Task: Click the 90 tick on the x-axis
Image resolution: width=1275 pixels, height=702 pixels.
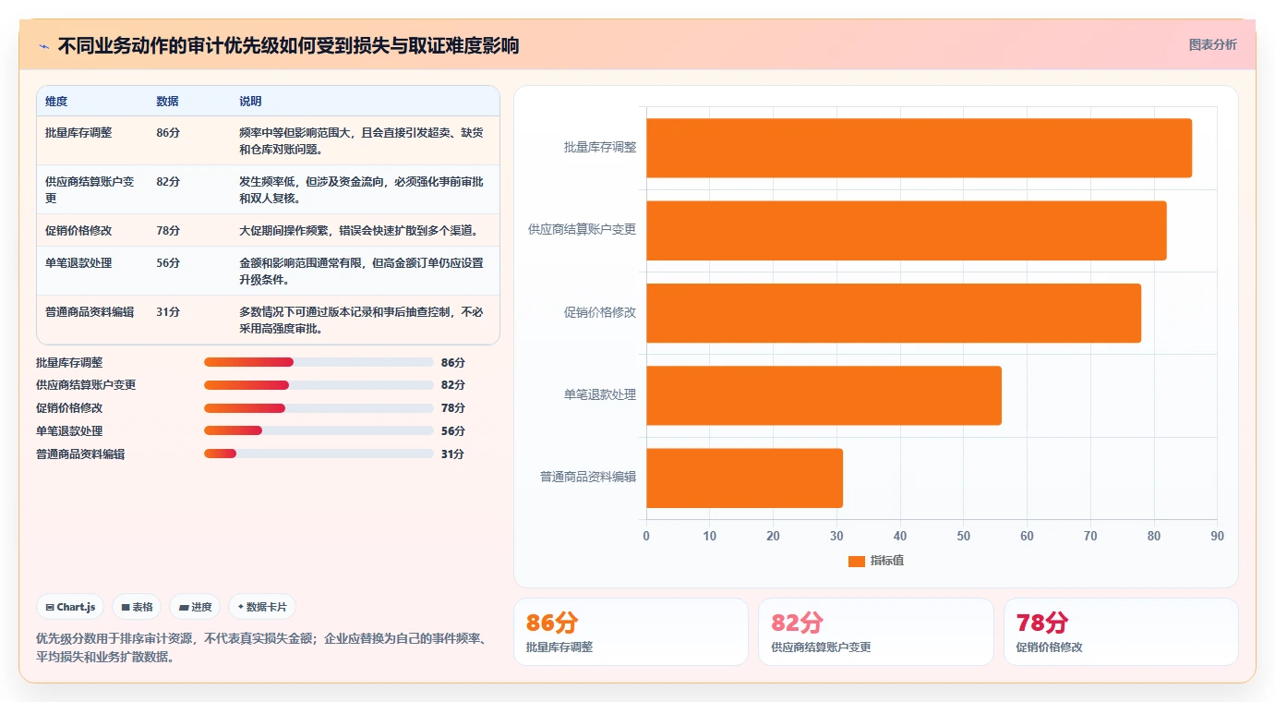Action: click(1217, 536)
